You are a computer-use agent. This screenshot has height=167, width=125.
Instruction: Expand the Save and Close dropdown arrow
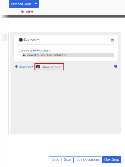pos(36,4)
